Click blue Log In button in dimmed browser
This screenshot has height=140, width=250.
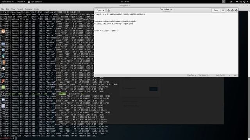tap(154, 89)
